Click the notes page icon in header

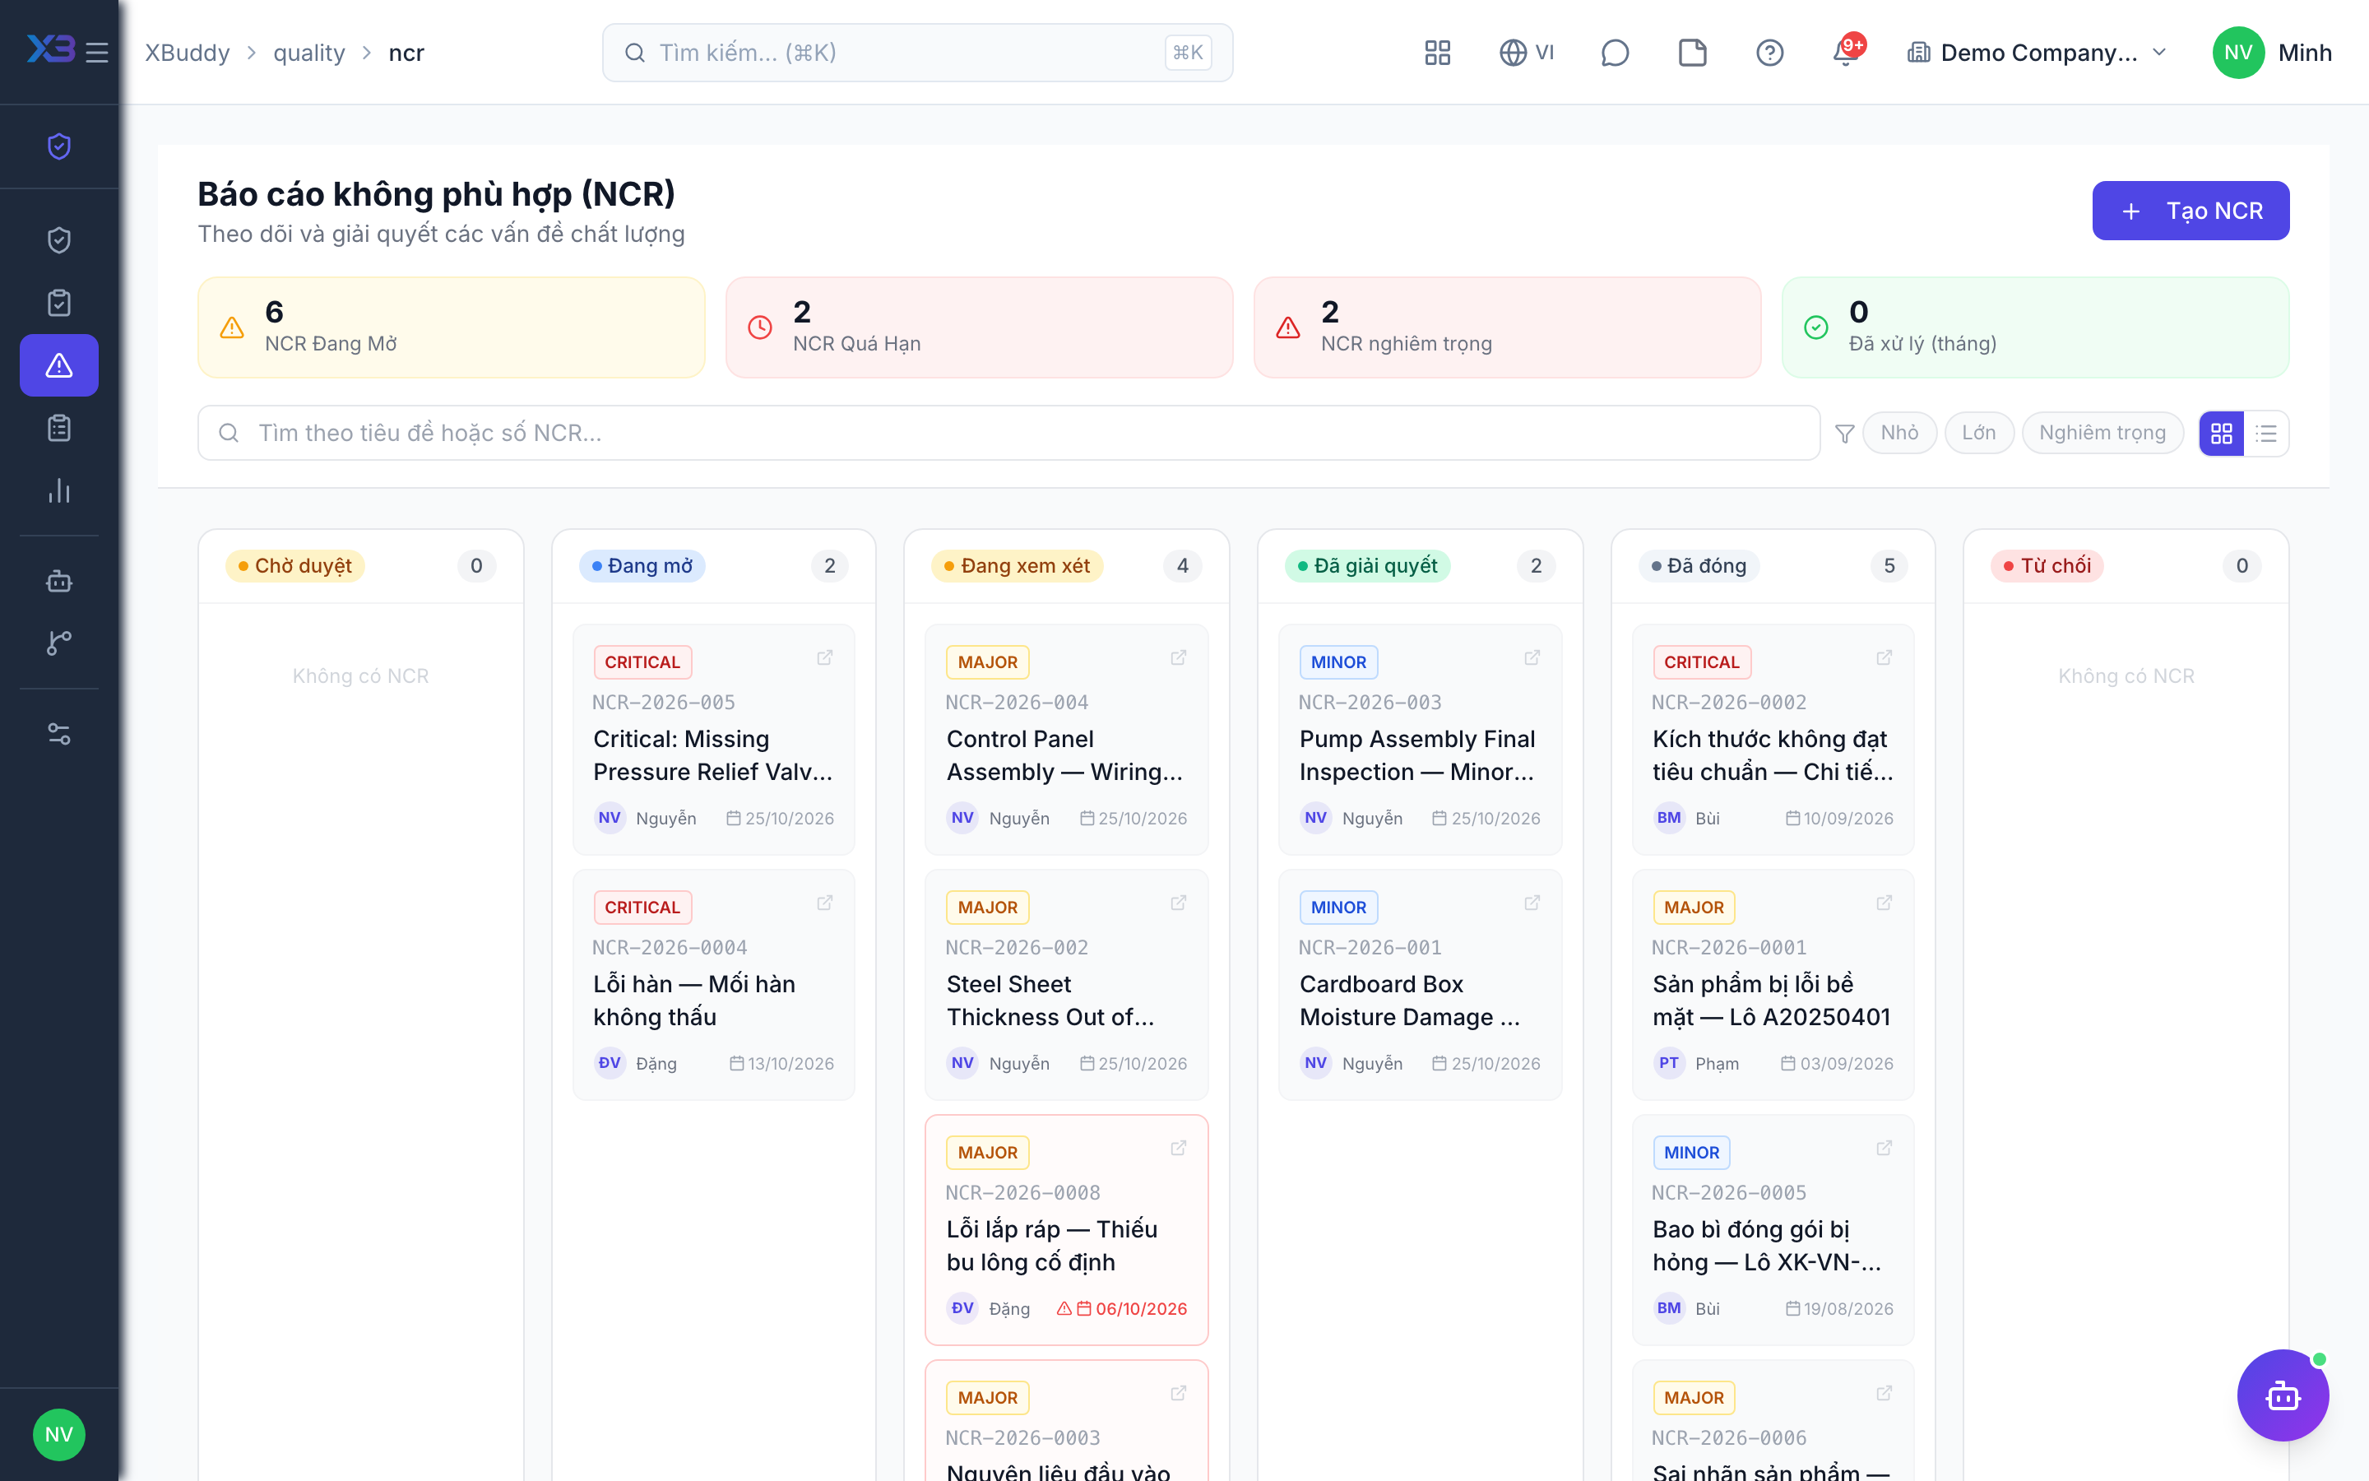pyautogui.click(x=1691, y=52)
